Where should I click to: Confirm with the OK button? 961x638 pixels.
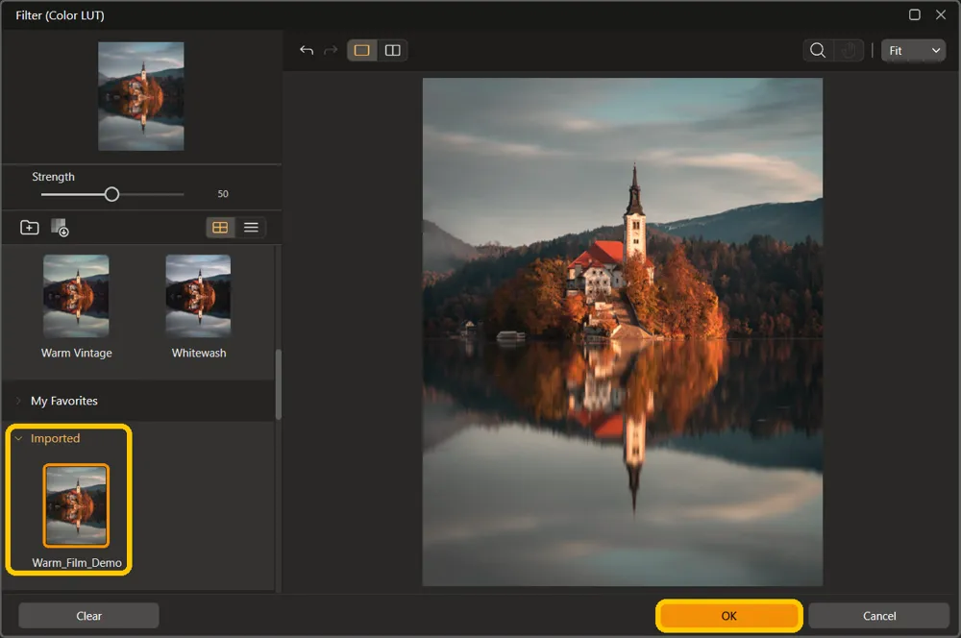point(728,616)
